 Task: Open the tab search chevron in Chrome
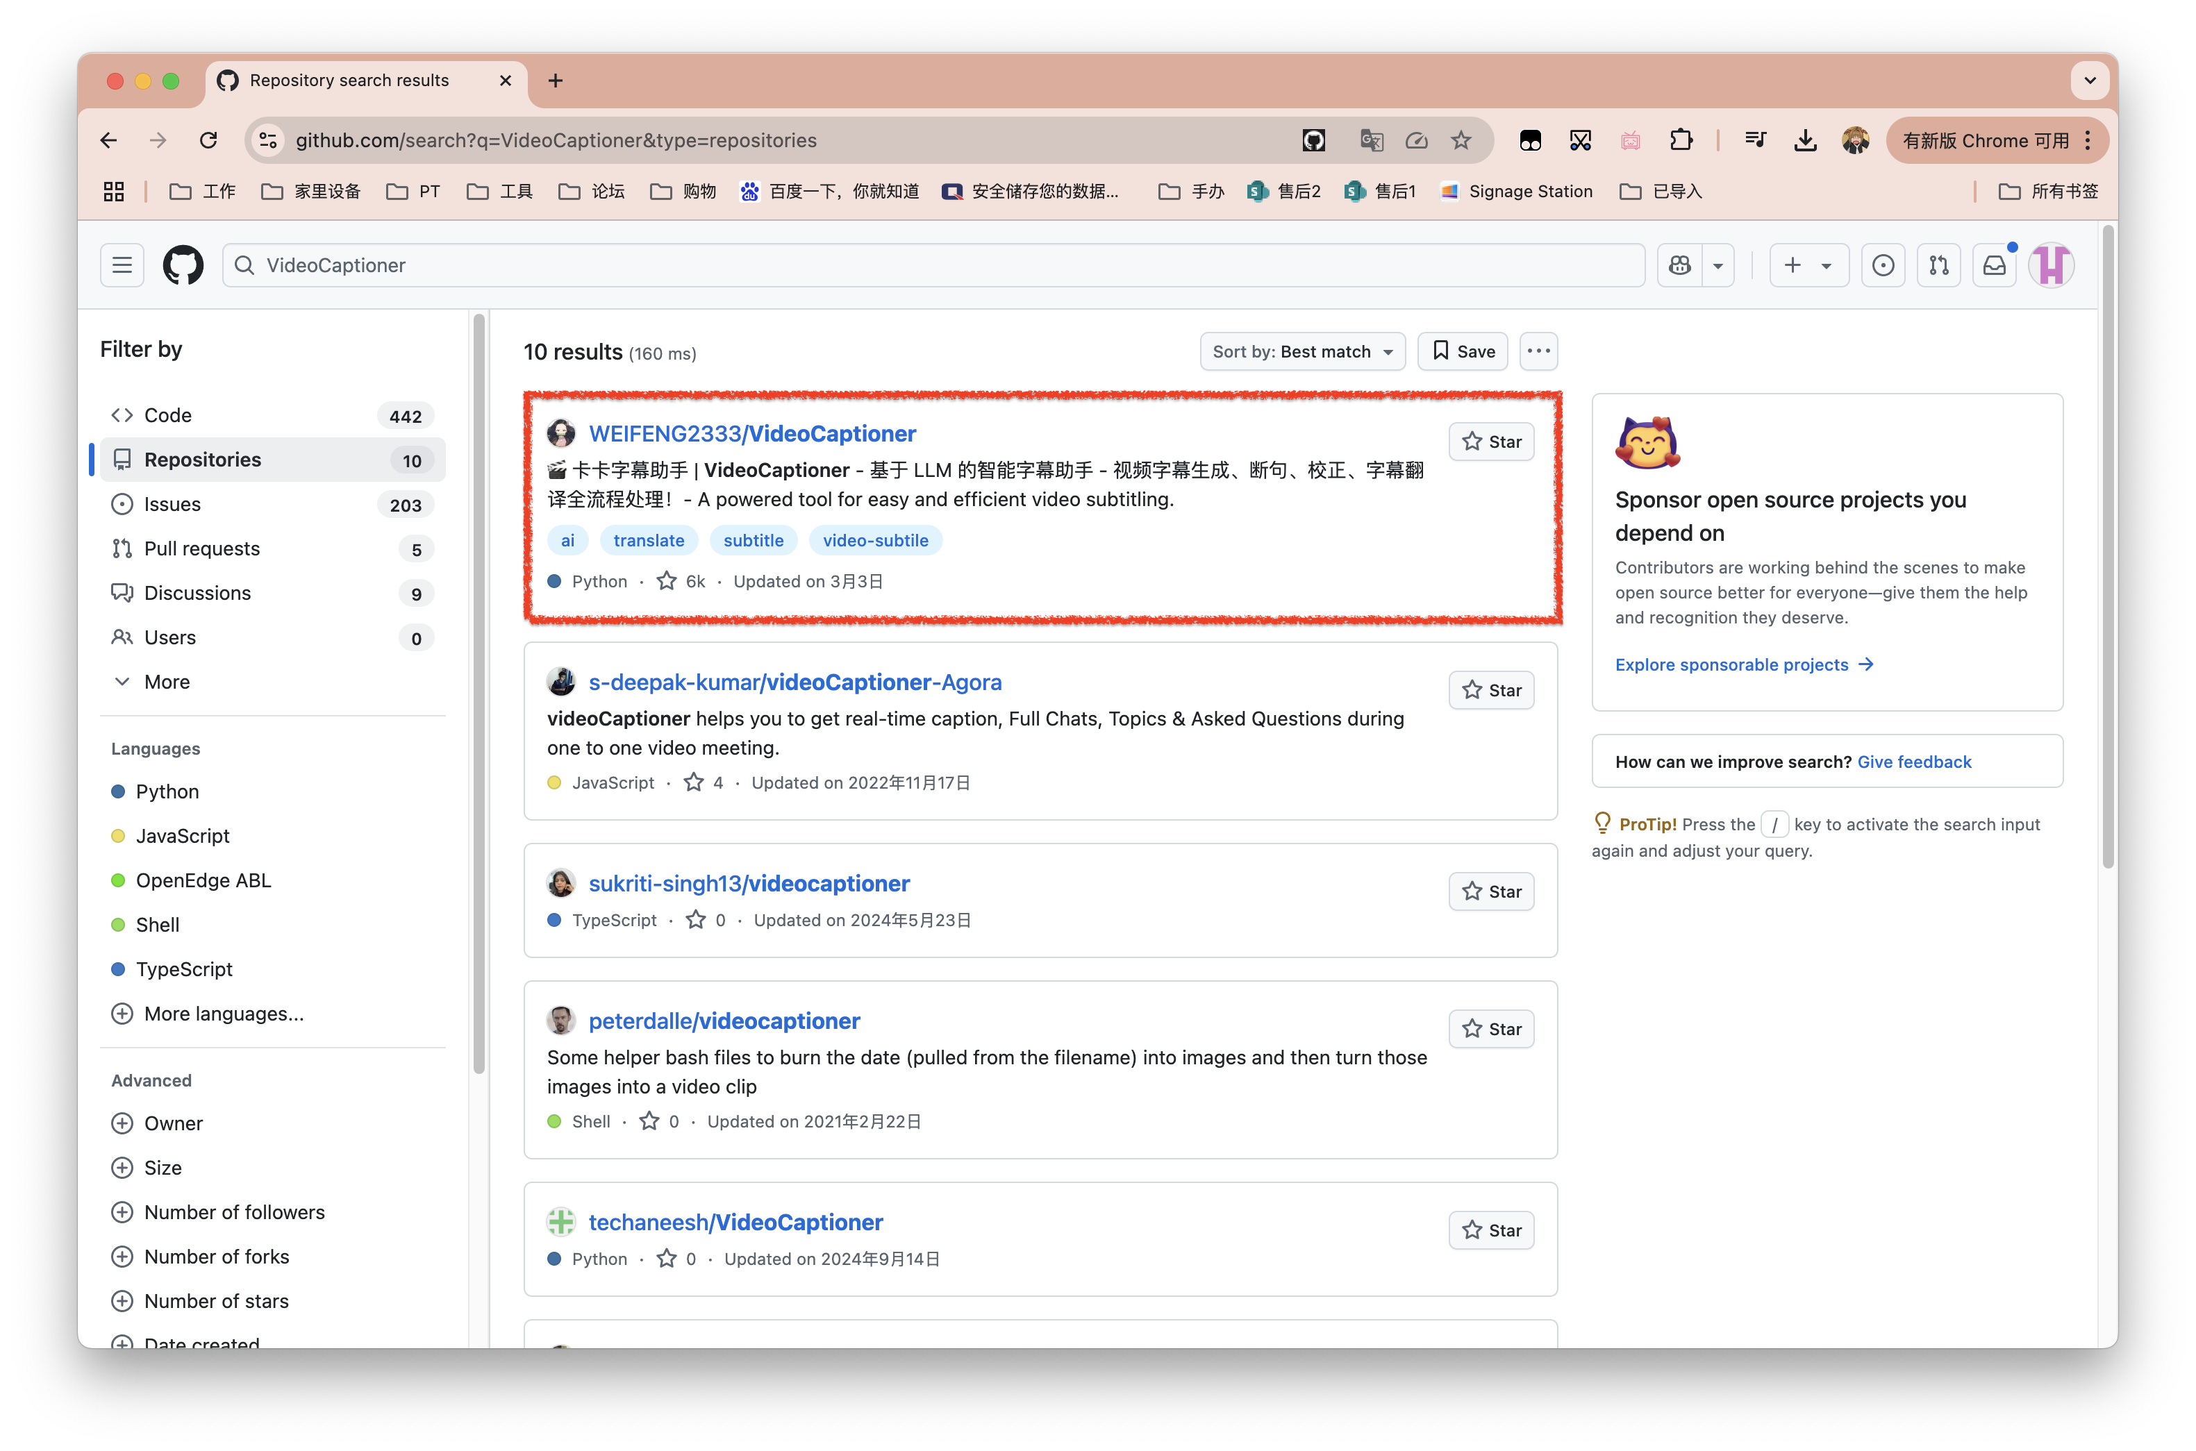pos(2090,81)
